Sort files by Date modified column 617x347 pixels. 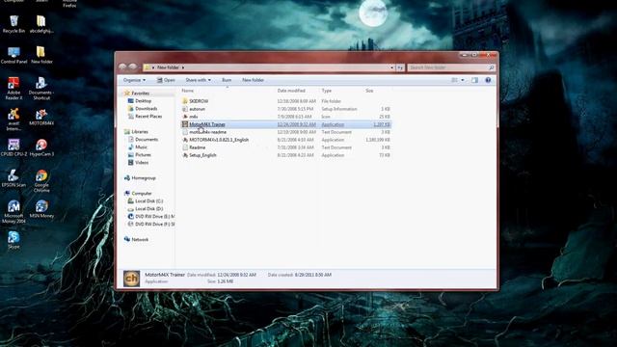pos(291,91)
